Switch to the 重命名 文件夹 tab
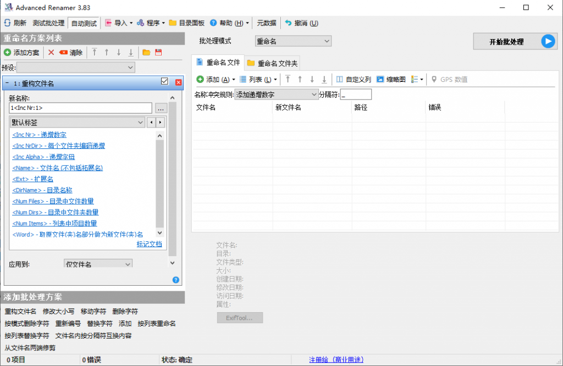Viewport: 563px width, 366px height. click(x=273, y=63)
